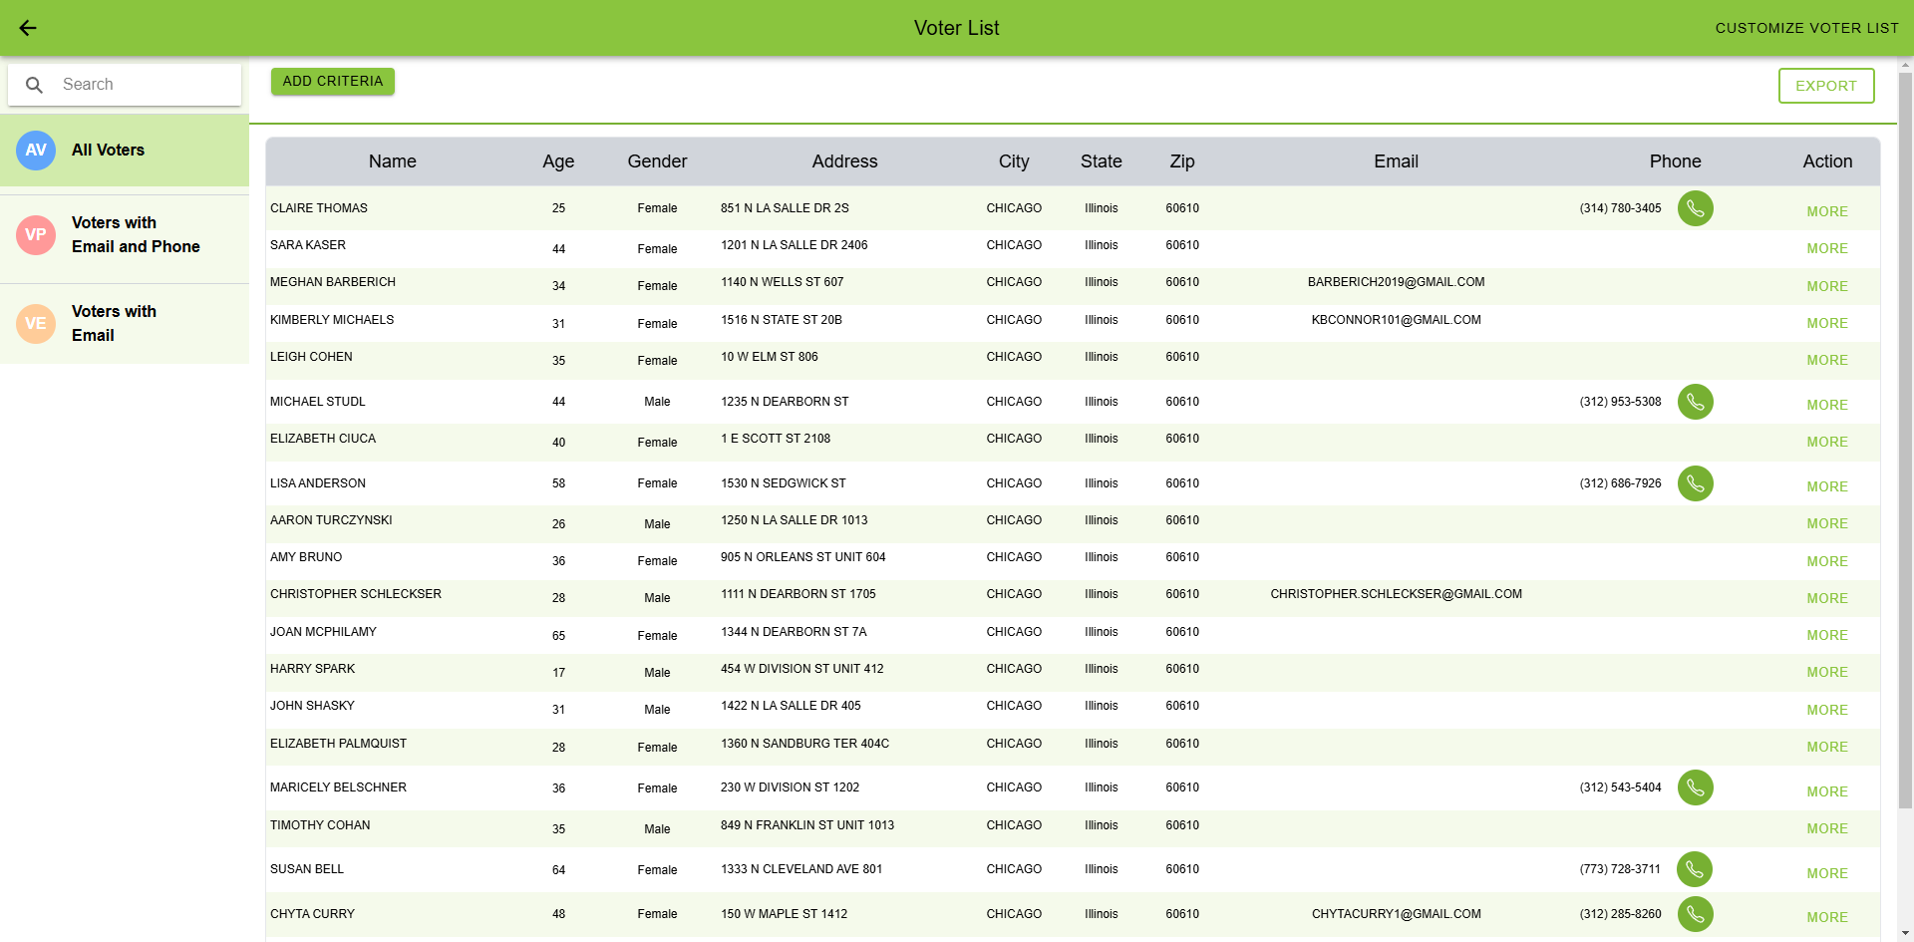Call Susan Bell using phone icon
1914x942 pixels.
[1694, 869]
